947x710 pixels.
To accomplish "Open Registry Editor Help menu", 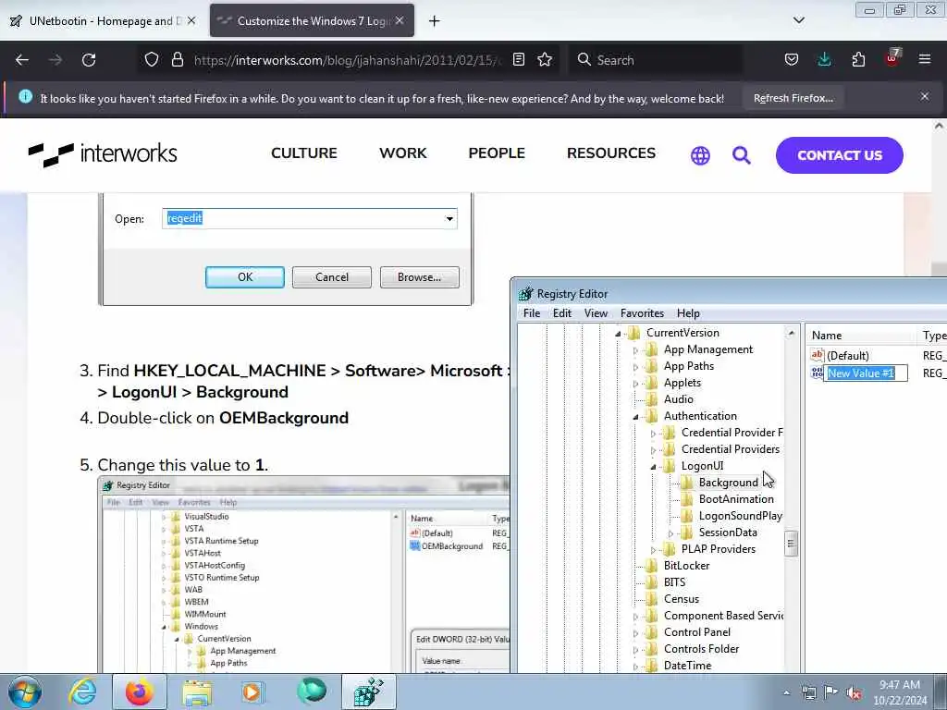I will click(x=688, y=313).
